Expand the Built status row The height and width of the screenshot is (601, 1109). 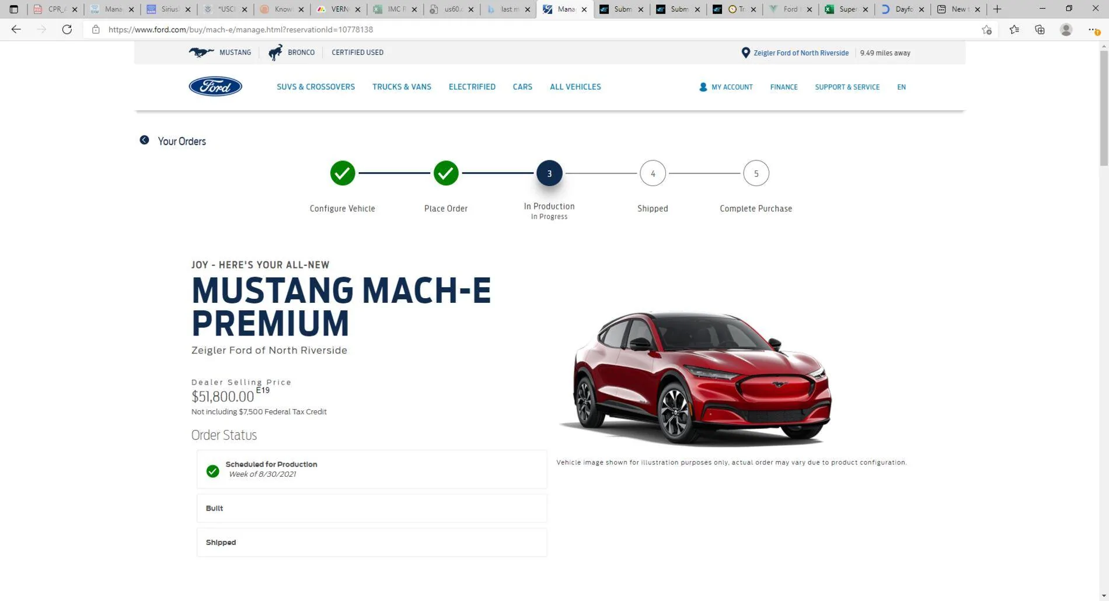pyautogui.click(x=372, y=508)
